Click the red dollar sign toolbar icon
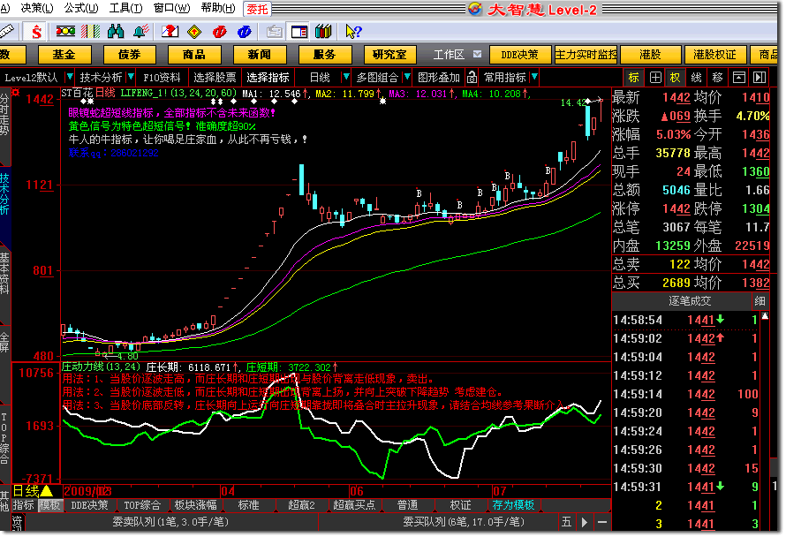786x537 pixels. click(x=36, y=32)
